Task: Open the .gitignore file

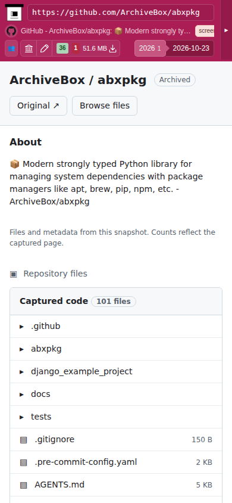Action: click(116, 439)
